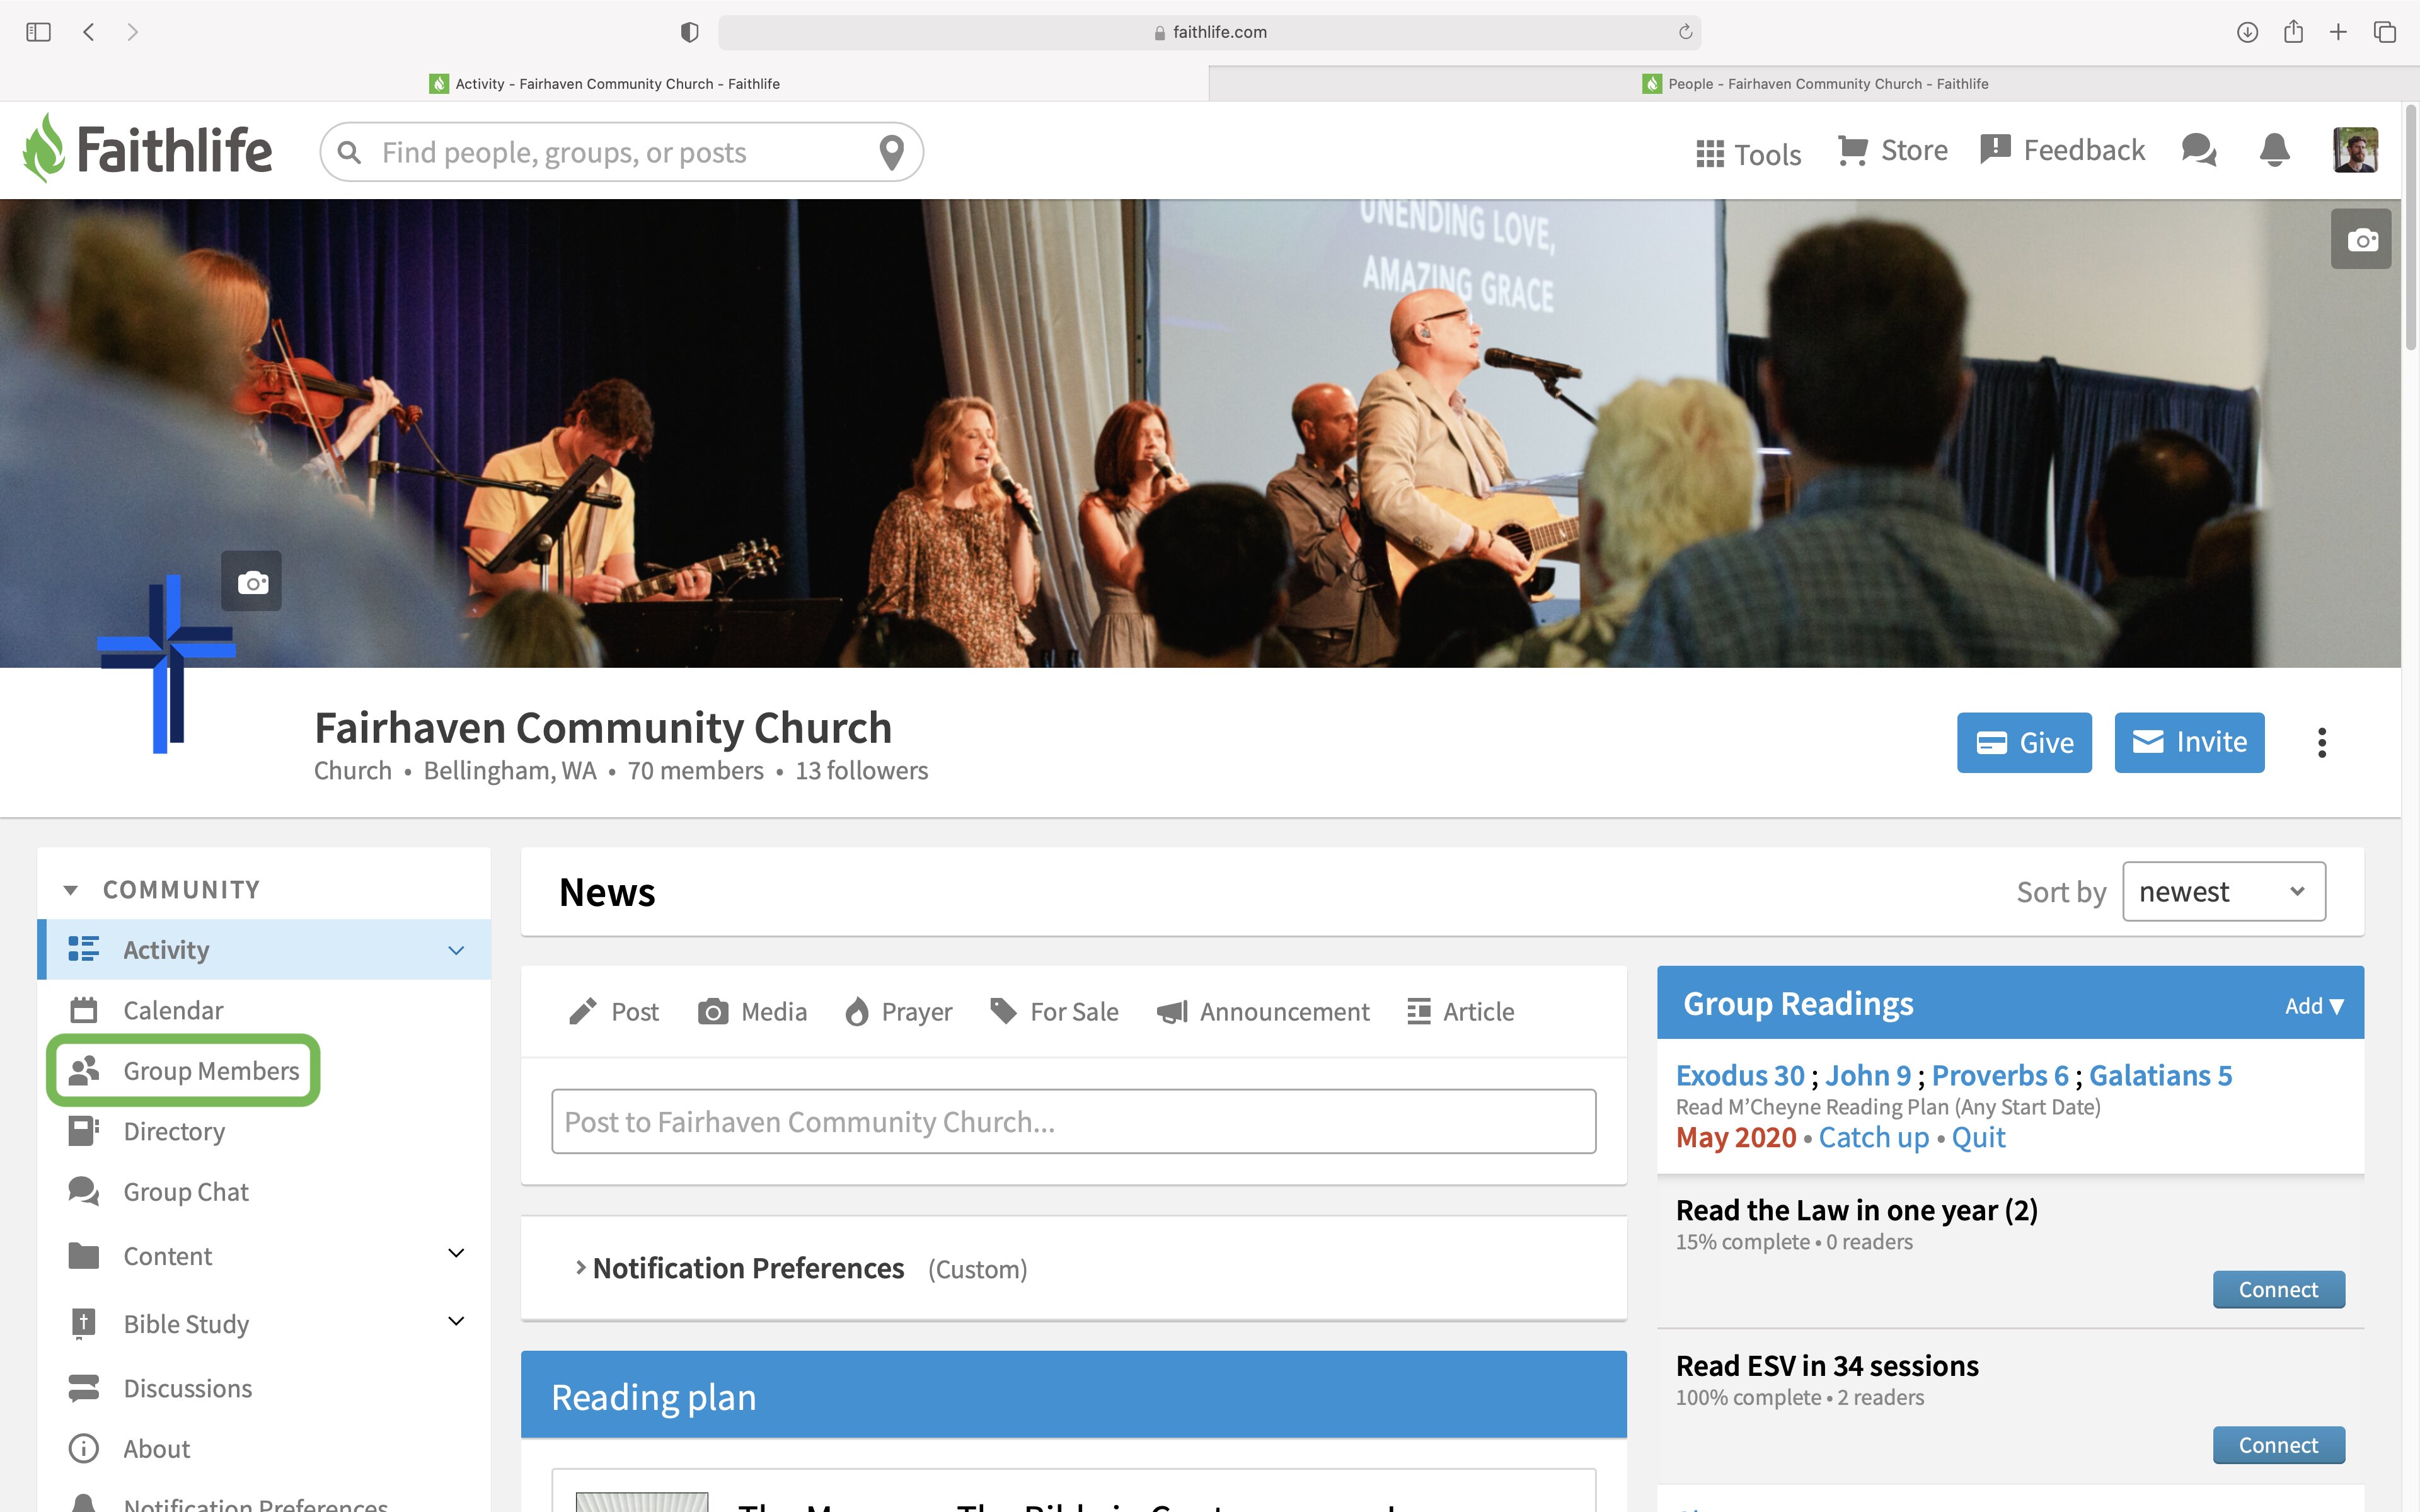
Task: Click the cover photo camera icon
Action: [2361, 239]
